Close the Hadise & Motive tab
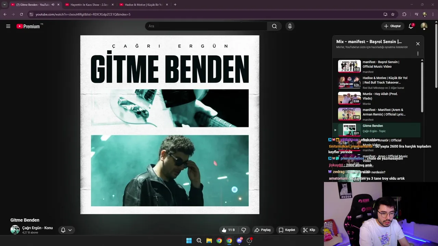The width and height of the screenshot is (438, 246). (167, 5)
